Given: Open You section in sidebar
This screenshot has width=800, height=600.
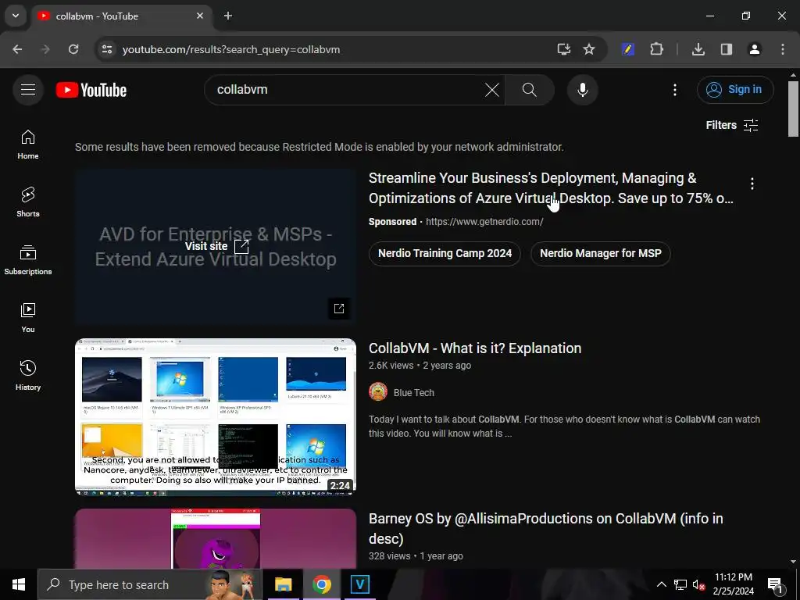Looking at the screenshot, I should (x=28, y=317).
